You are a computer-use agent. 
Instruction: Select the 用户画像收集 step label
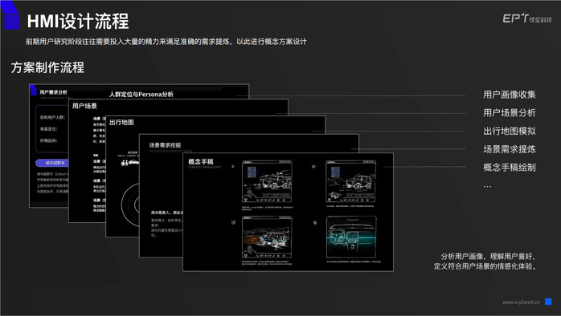509,95
